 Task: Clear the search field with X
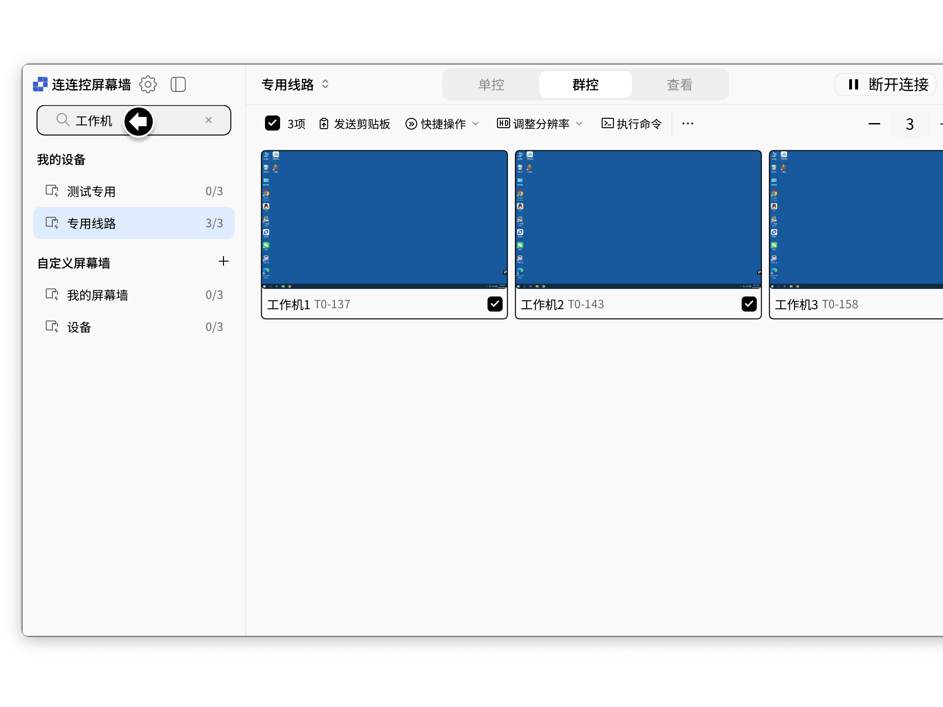(x=208, y=120)
